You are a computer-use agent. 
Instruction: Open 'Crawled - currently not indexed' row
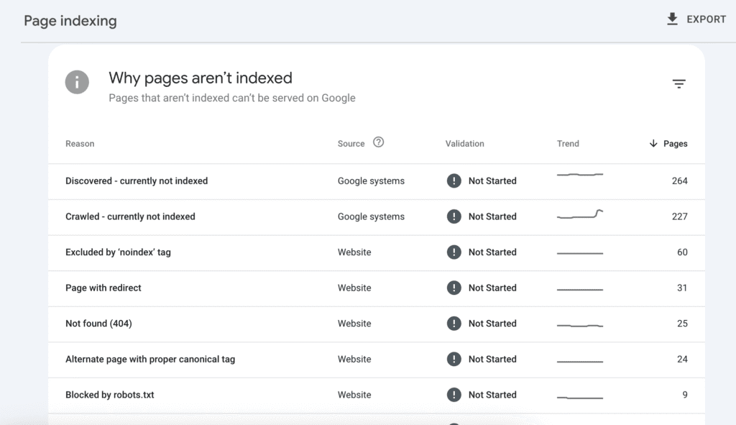130,216
